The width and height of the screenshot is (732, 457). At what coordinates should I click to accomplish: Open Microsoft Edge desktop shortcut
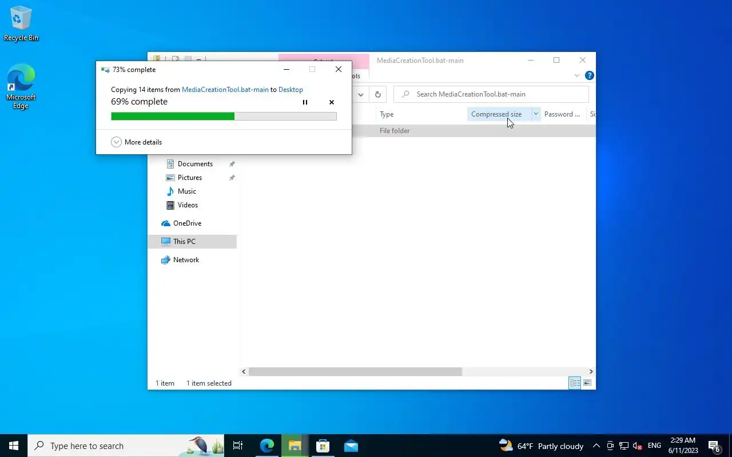click(21, 87)
